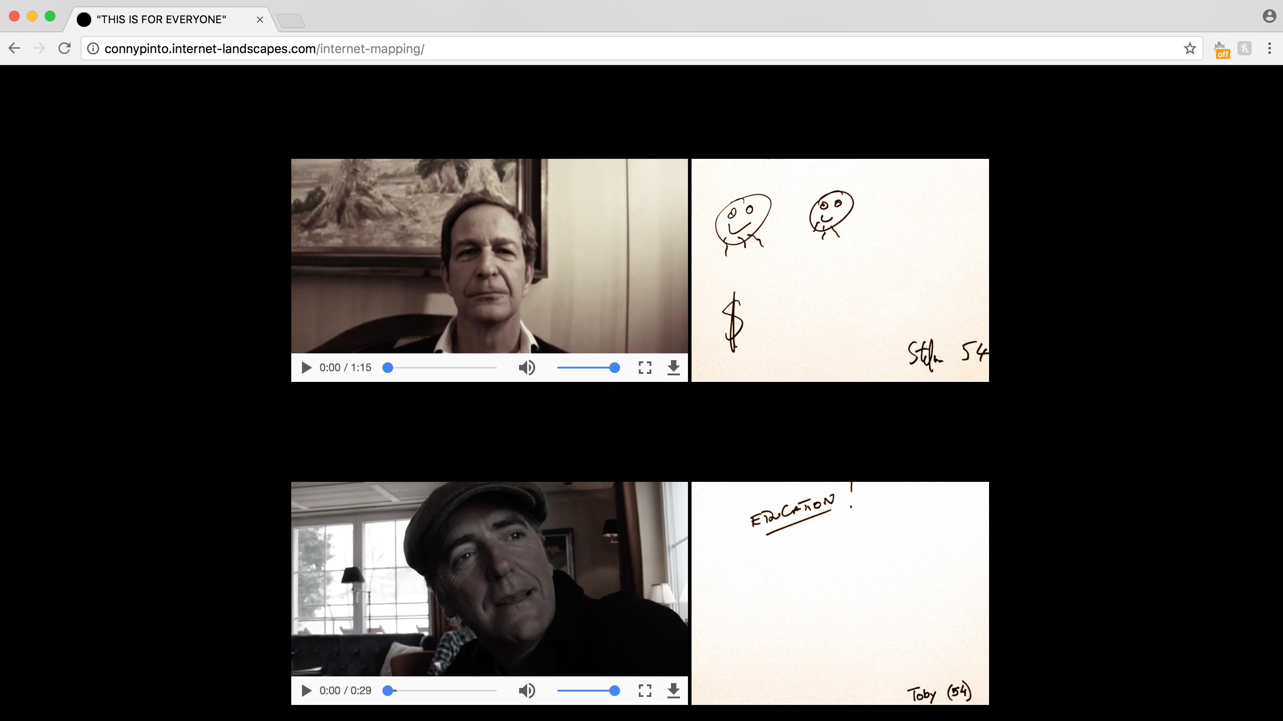Image resolution: width=1283 pixels, height=721 pixels.
Task: Enter fullscreen on the first video
Action: click(x=645, y=368)
